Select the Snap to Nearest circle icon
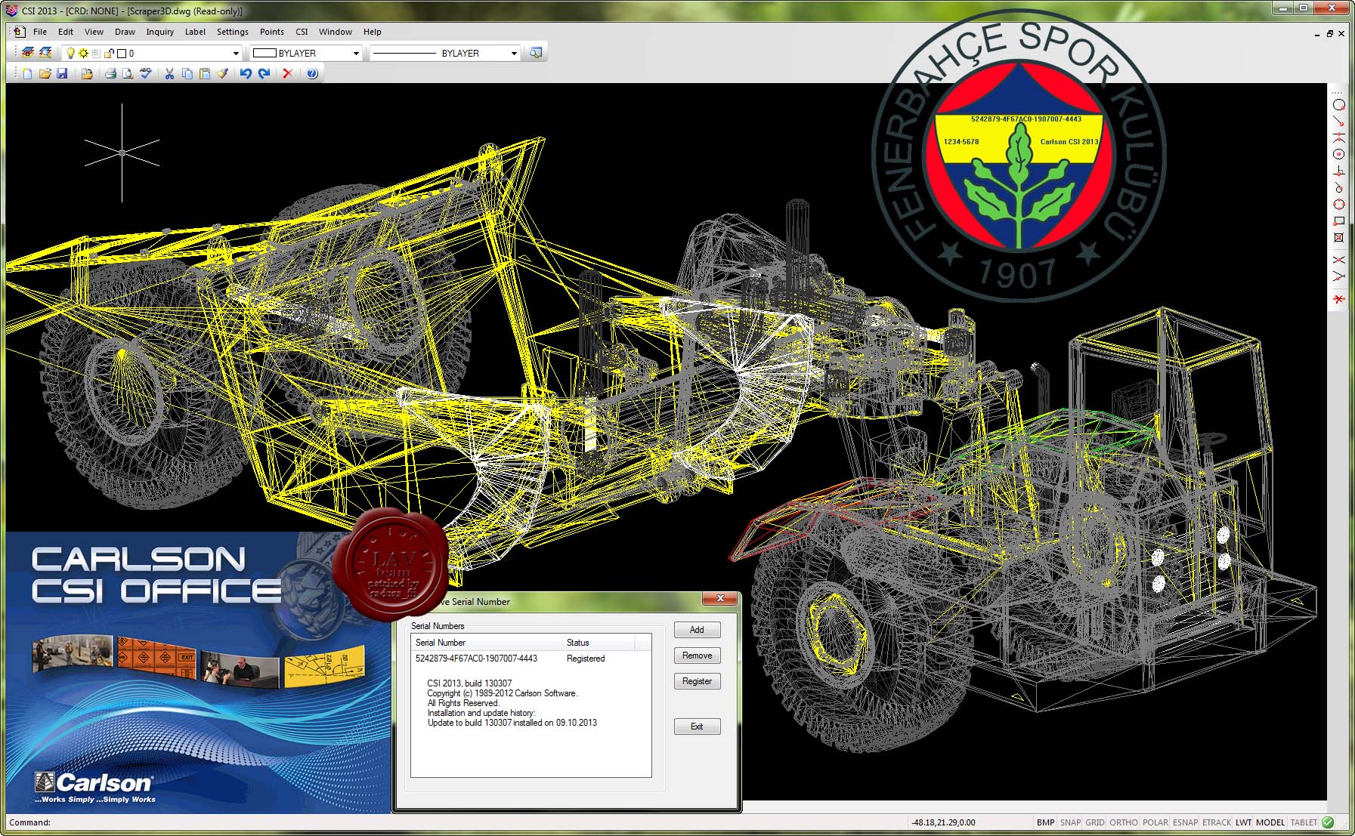 click(1338, 105)
